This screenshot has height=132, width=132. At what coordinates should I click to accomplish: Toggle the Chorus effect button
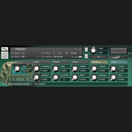pyautogui.click(x=80, y=62)
